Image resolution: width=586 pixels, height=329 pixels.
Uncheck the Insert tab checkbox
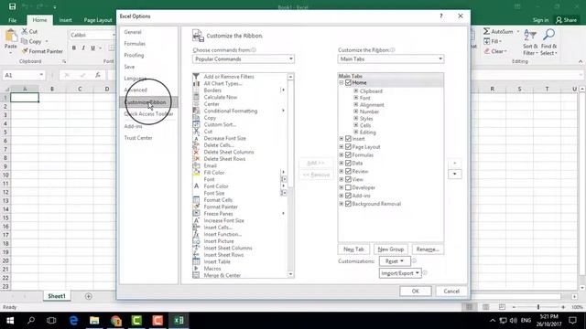pos(348,139)
